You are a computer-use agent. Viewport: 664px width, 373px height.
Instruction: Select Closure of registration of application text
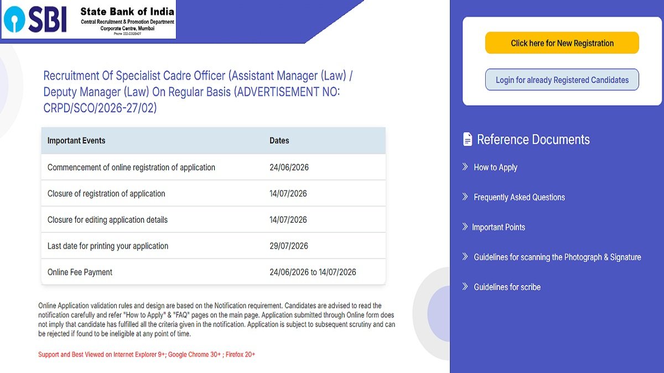click(x=106, y=193)
